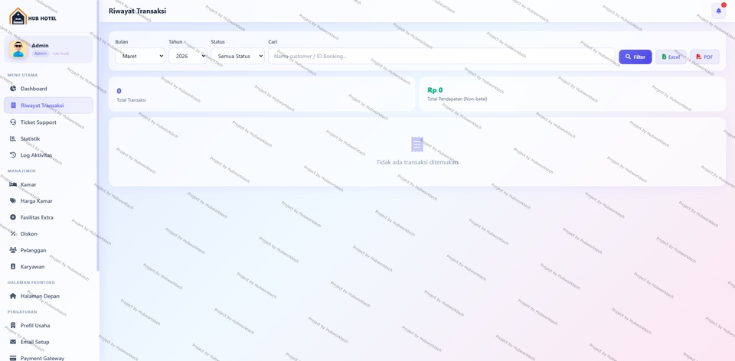Click the Halaman Depan home icon

(x=13, y=296)
